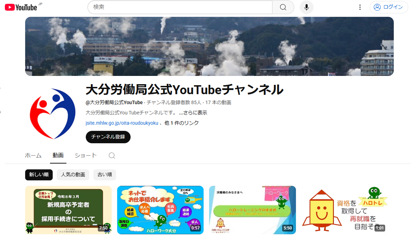
Task: Type in the 検索 search field
Action: tap(180, 7)
